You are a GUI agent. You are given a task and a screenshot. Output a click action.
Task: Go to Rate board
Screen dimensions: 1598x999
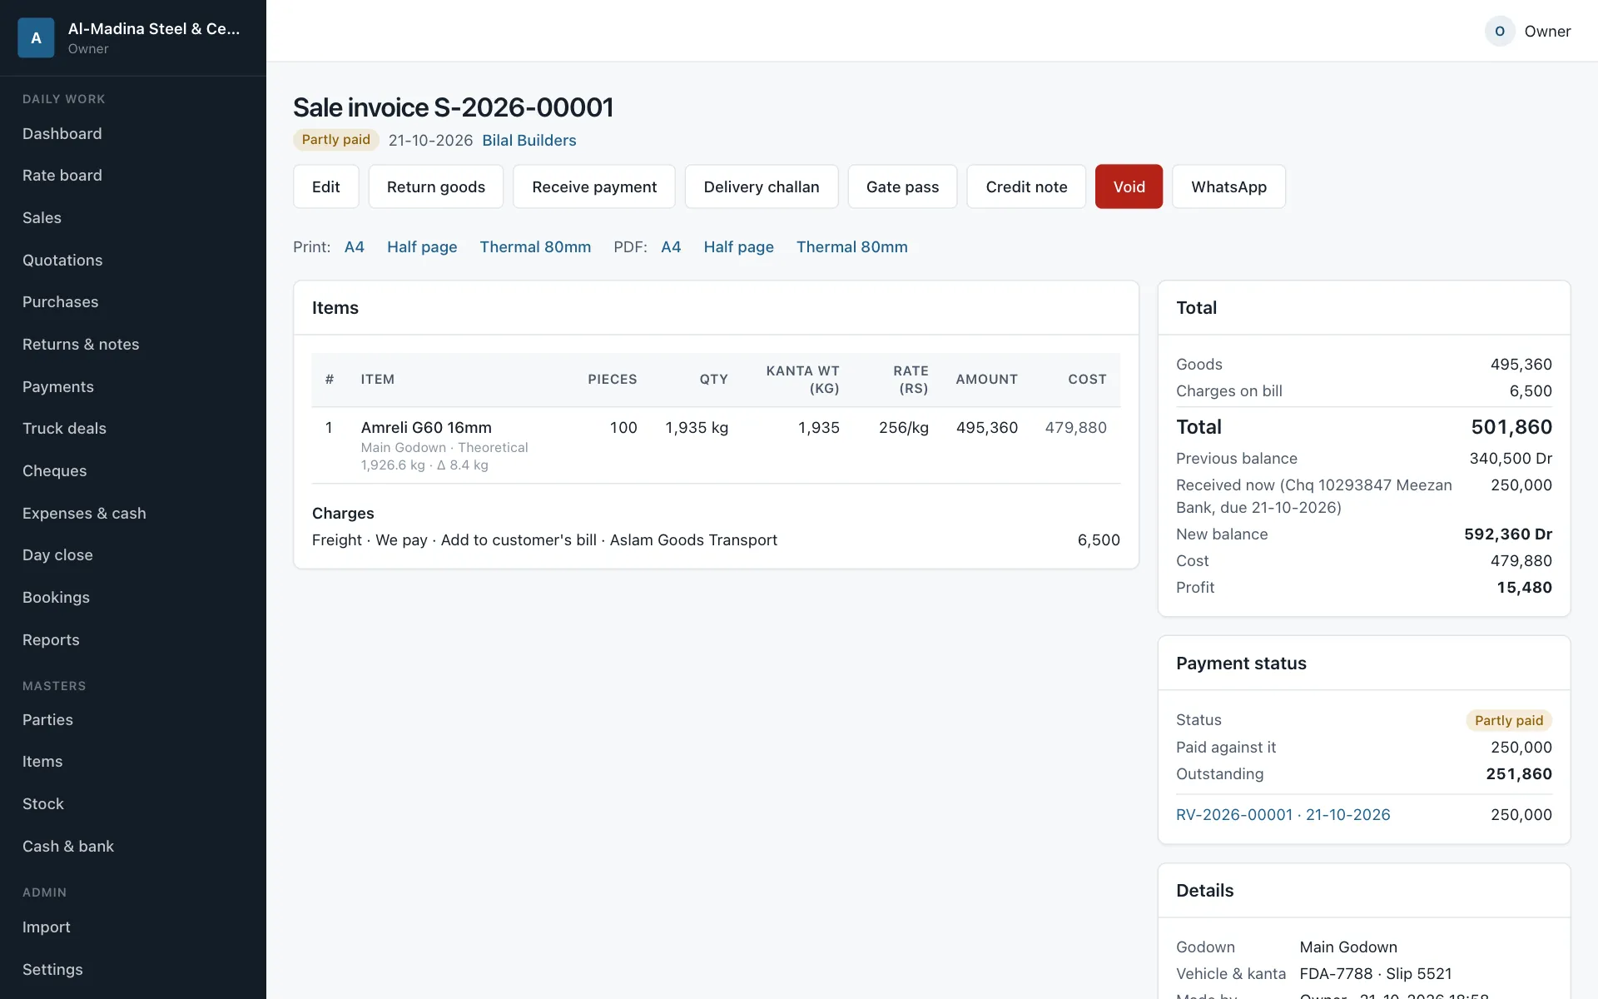[62, 176]
